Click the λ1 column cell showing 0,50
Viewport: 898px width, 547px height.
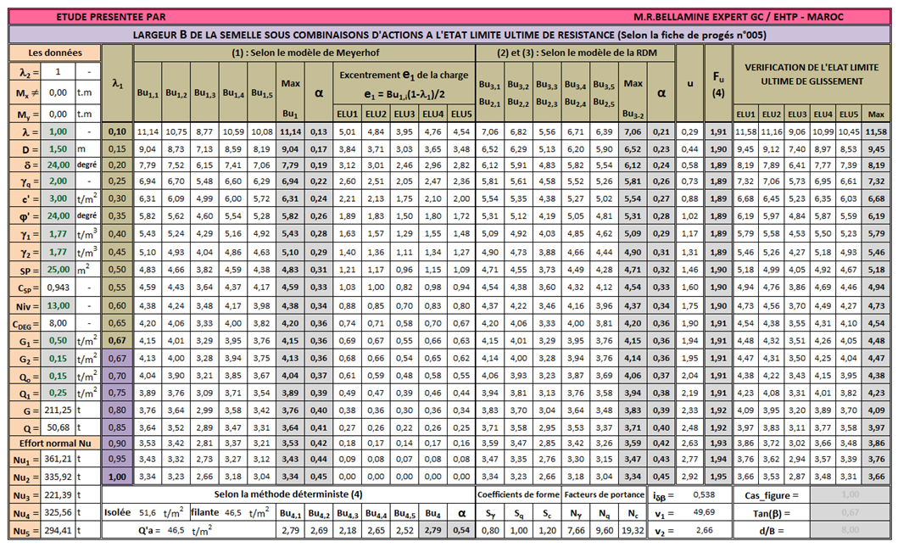(x=117, y=269)
